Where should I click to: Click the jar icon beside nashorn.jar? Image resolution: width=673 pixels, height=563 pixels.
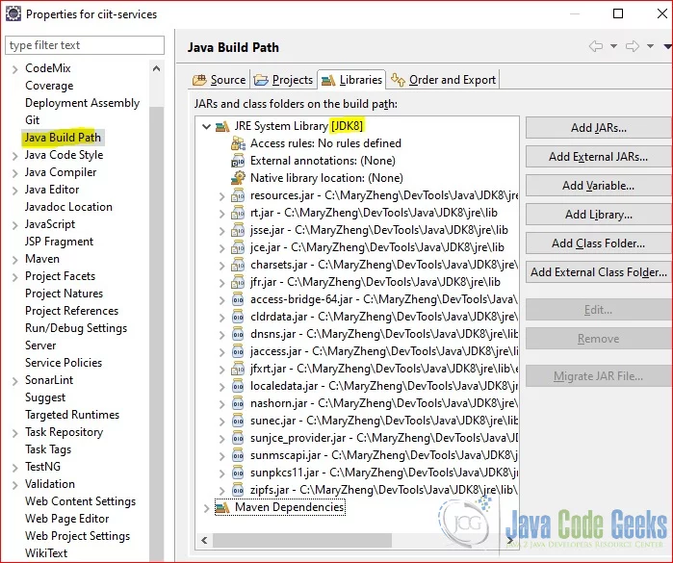coord(238,403)
